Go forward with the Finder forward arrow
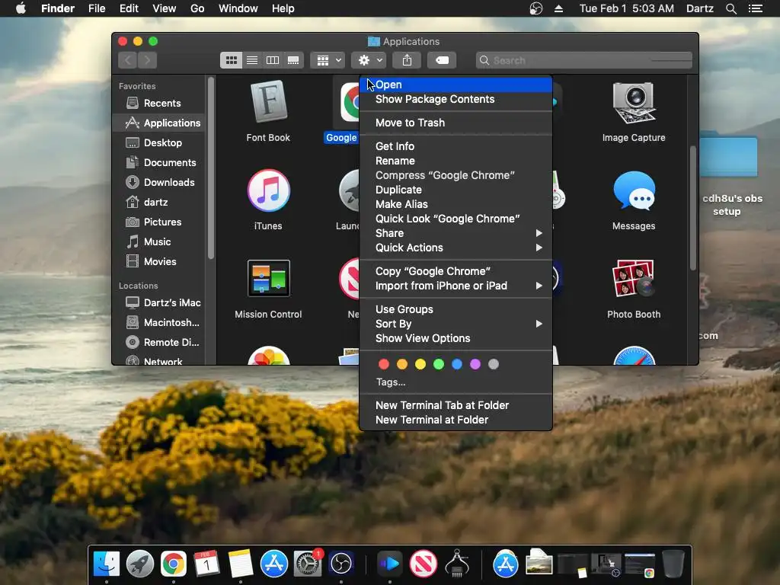The image size is (780, 585). click(147, 60)
